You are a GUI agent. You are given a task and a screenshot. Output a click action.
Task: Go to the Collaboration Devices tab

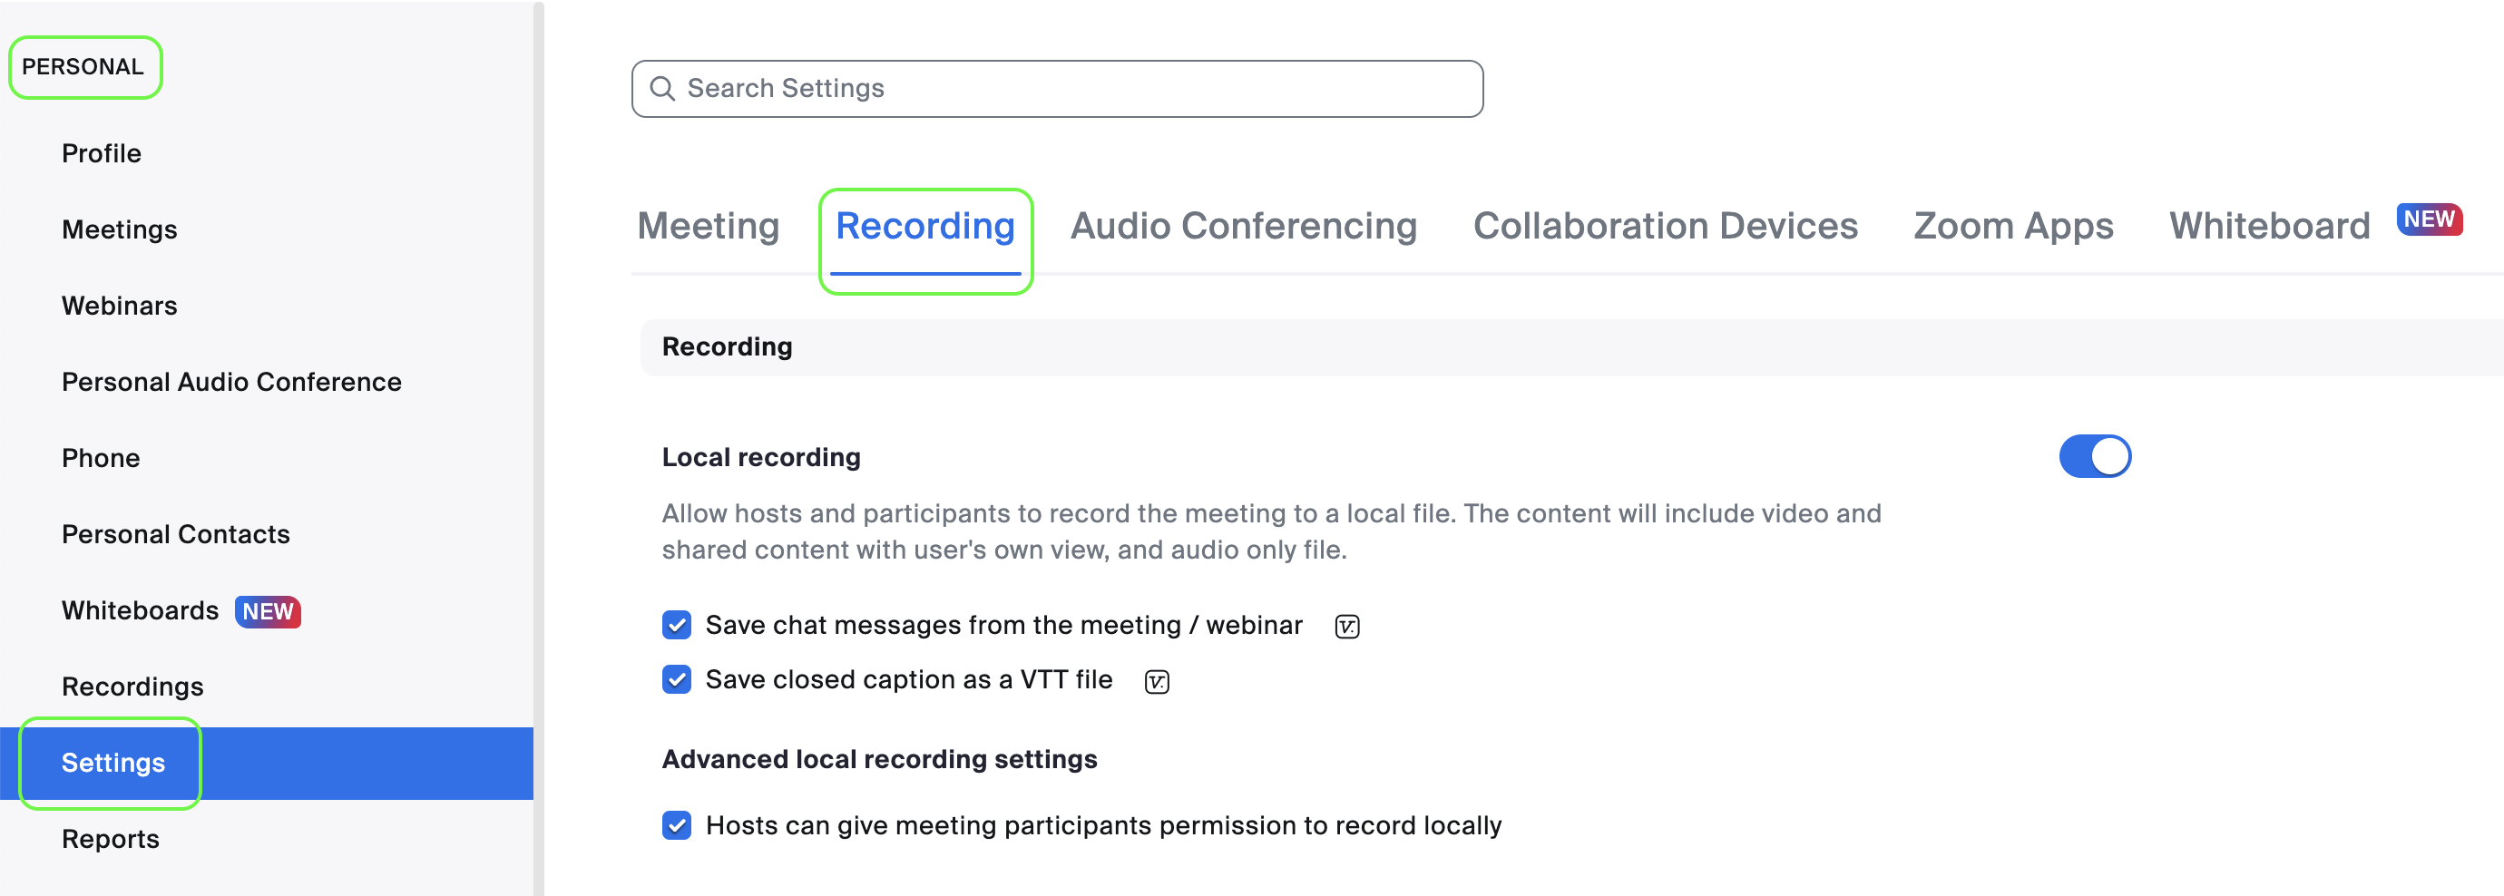1665,227
